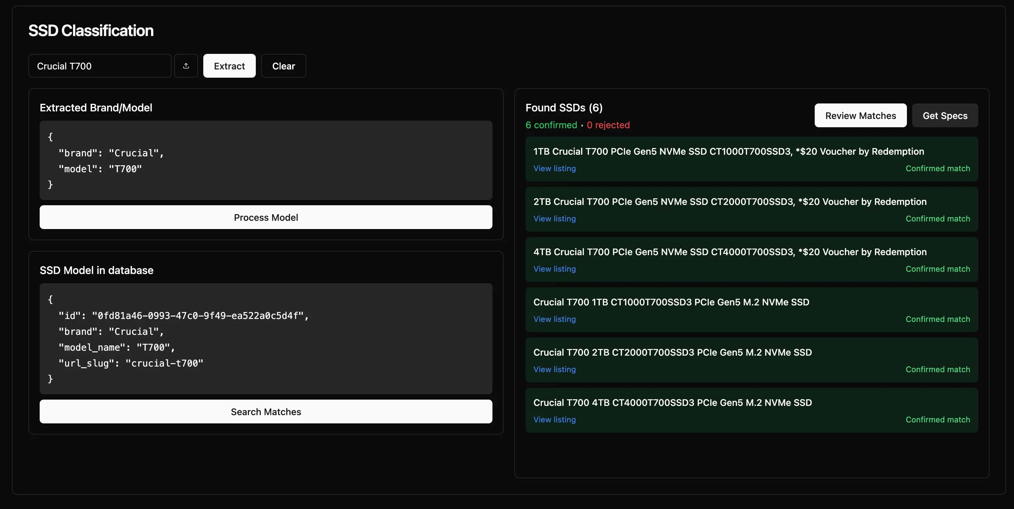This screenshot has height=509, width=1014.
Task: Click Get Specs
Action: pos(945,115)
